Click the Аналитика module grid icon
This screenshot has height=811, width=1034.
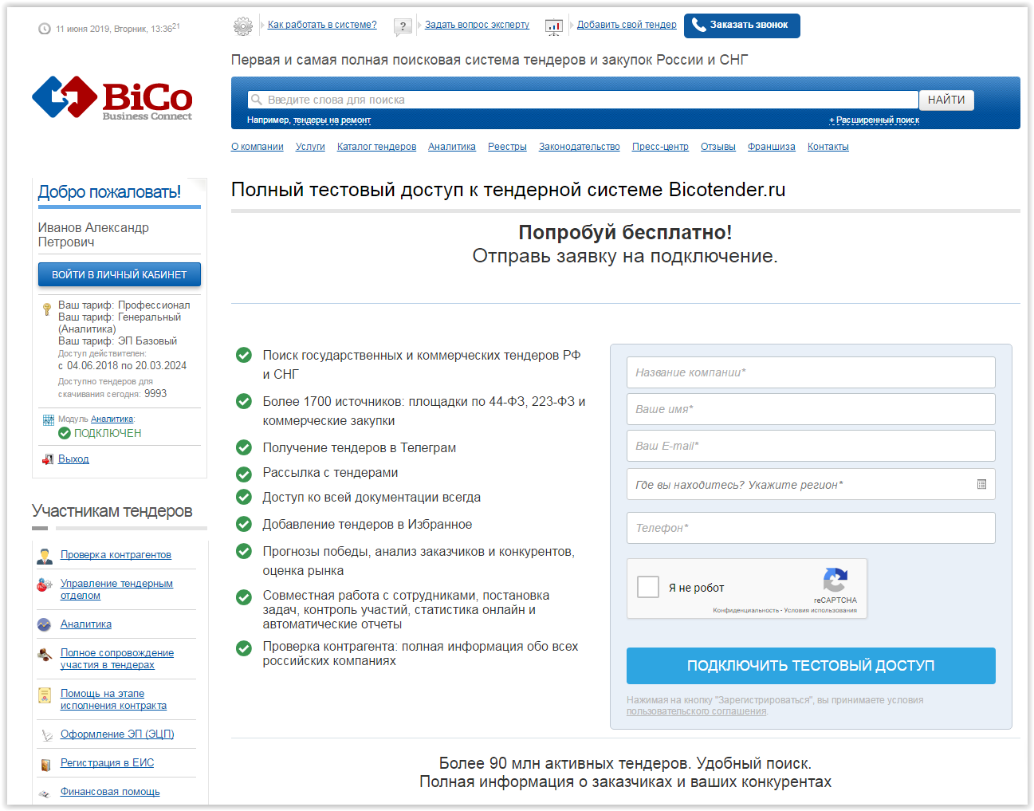pos(49,419)
